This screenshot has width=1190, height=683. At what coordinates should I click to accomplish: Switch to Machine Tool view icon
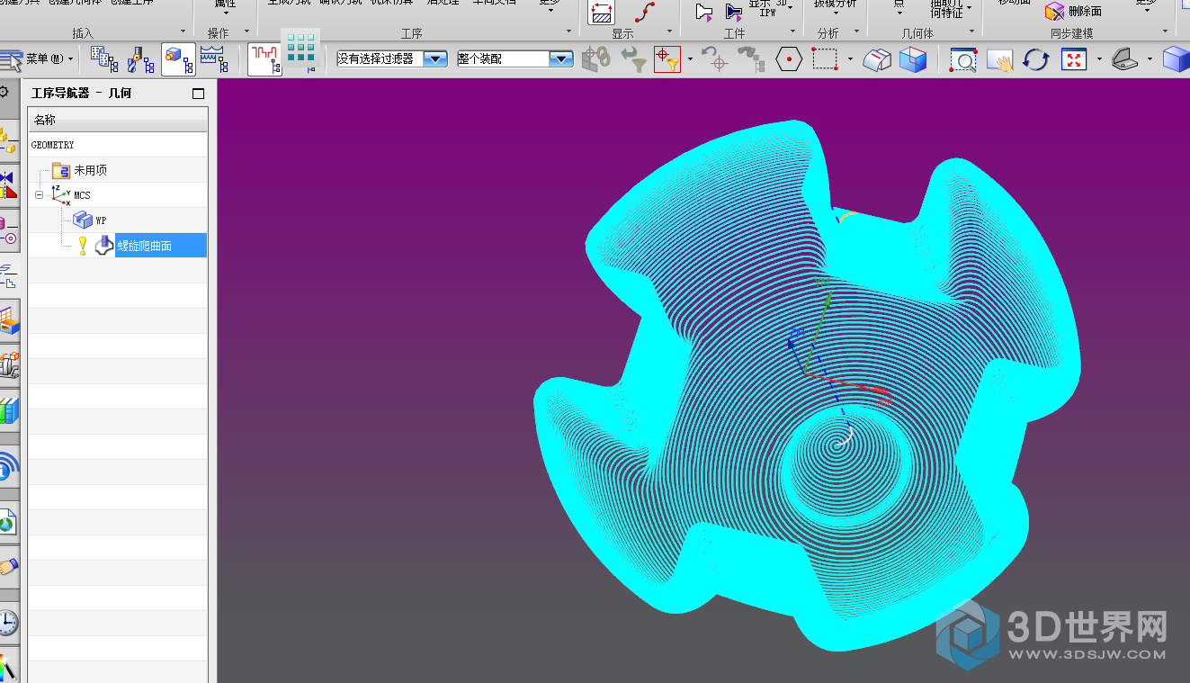(x=140, y=60)
